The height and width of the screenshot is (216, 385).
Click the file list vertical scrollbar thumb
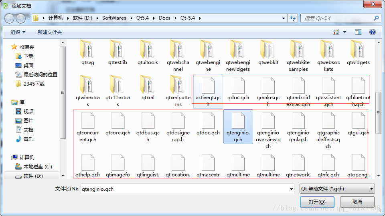click(378, 113)
